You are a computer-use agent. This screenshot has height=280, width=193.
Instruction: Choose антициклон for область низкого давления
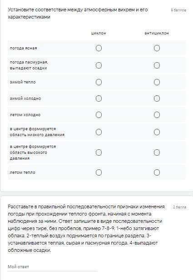click(x=157, y=132)
